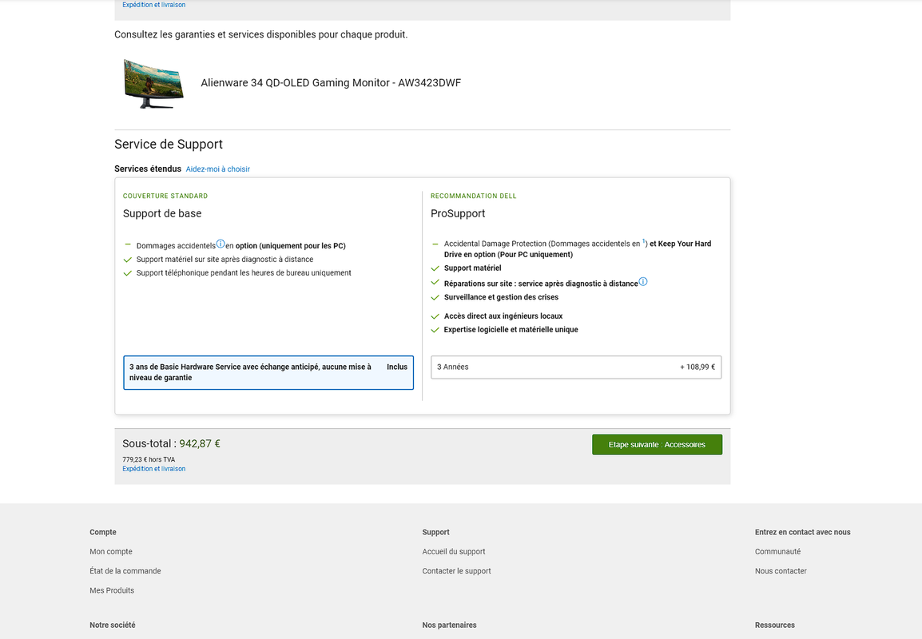Select the 3 ans Basic Hardware Service option
The height and width of the screenshot is (639, 922).
tap(268, 372)
